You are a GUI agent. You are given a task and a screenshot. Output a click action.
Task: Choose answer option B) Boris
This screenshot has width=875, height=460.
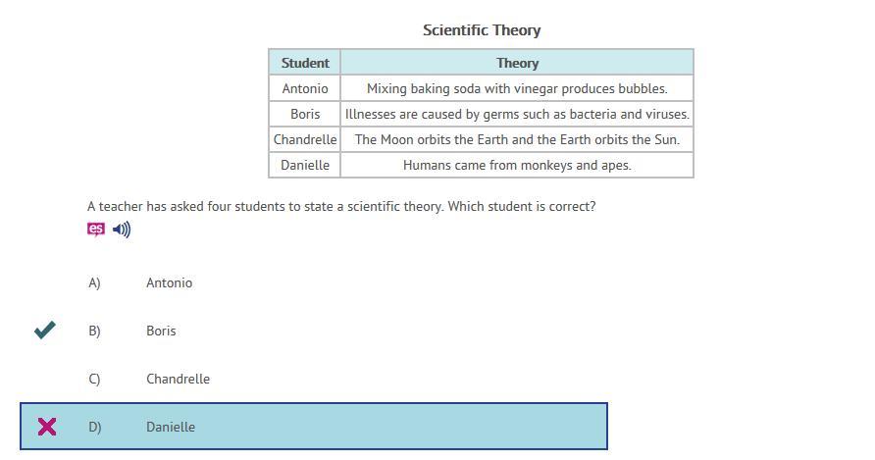click(x=161, y=331)
